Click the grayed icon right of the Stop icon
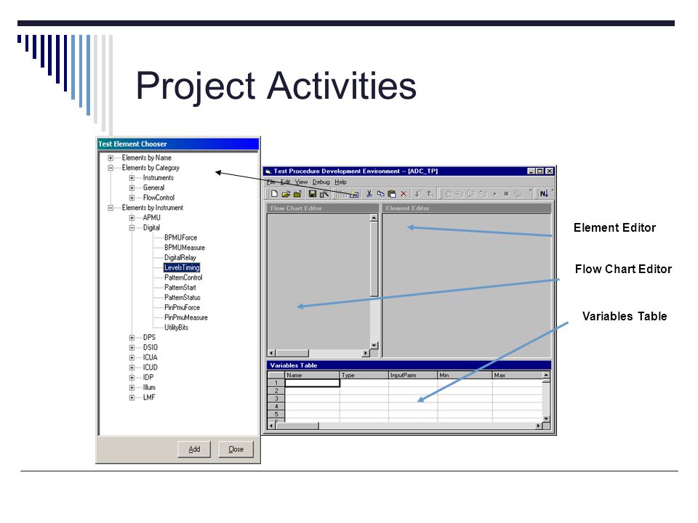Screen dimensions: 698x523 pos(518,194)
